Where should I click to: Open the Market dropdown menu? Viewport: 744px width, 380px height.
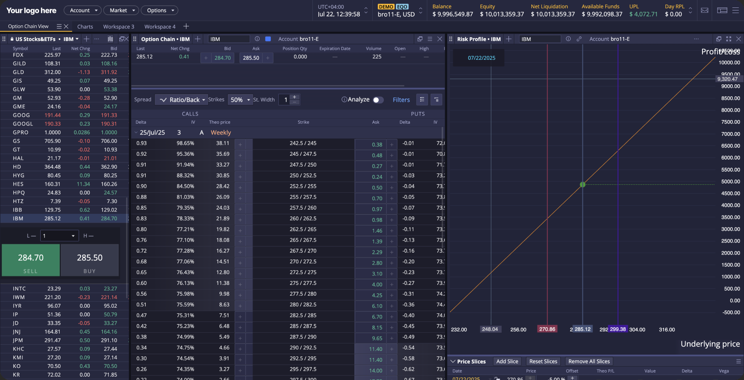tap(121, 10)
